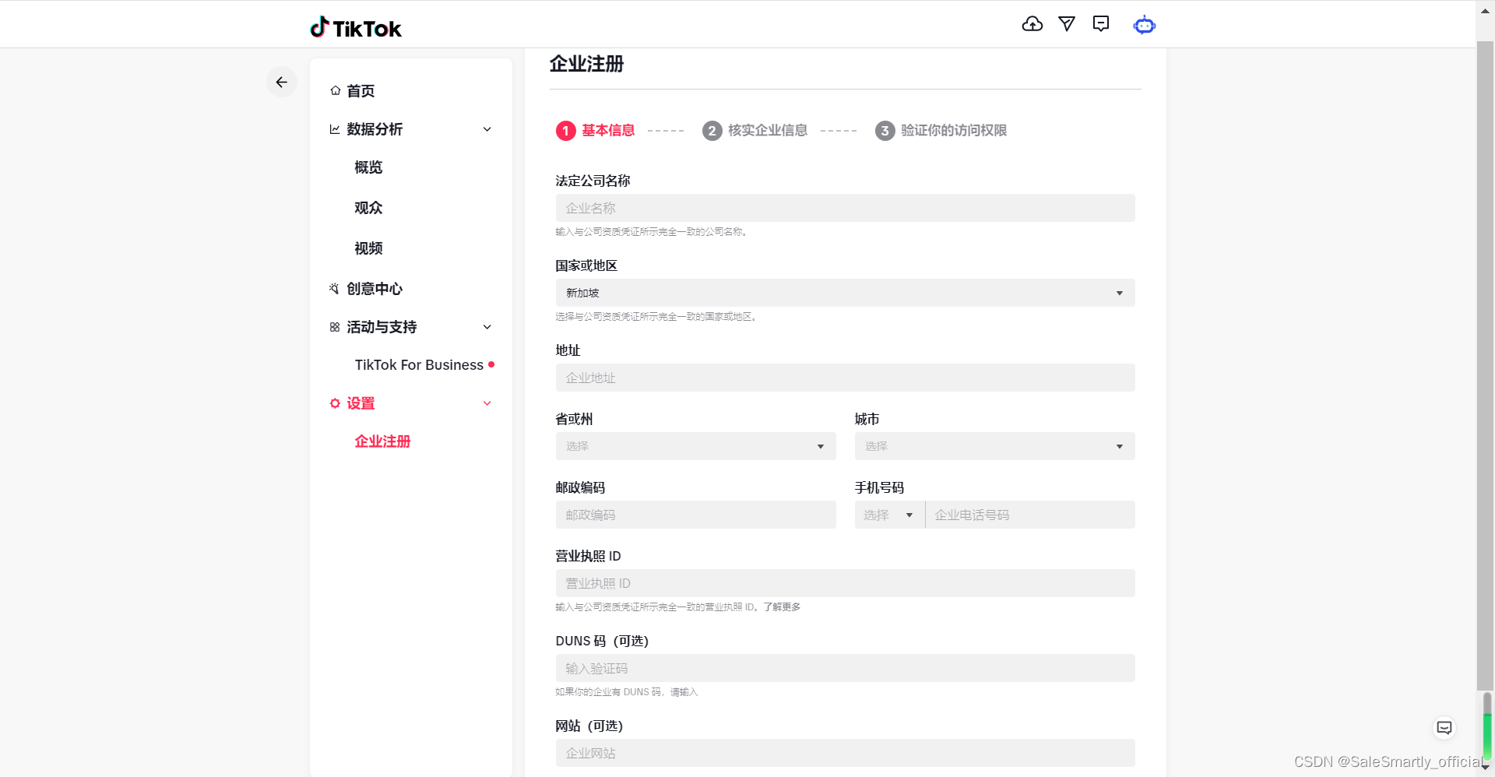Click the 了解更多 link

coord(782,607)
